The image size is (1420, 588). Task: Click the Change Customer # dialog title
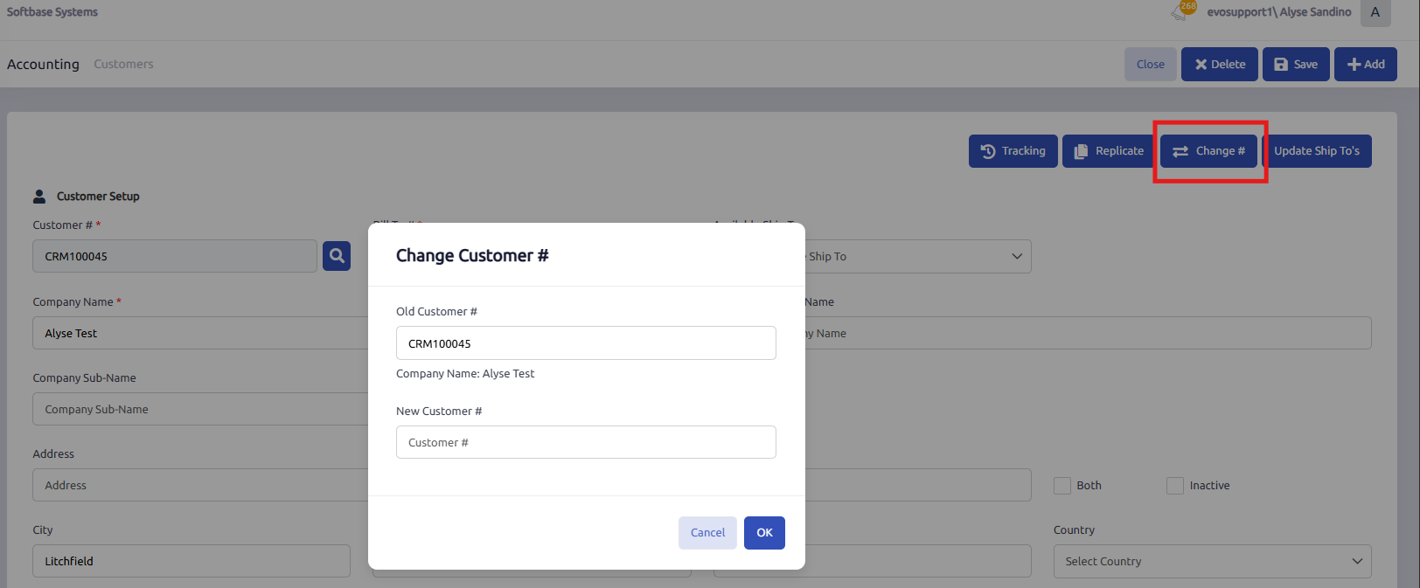472,255
